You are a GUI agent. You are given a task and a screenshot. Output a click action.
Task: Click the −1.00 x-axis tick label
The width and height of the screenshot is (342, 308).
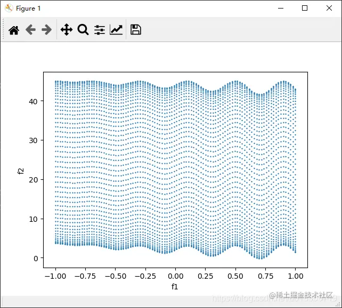(55, 276)
